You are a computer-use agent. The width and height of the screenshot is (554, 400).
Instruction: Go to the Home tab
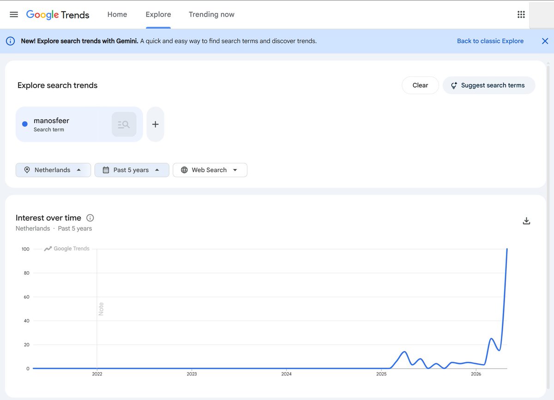coord(117,14)
